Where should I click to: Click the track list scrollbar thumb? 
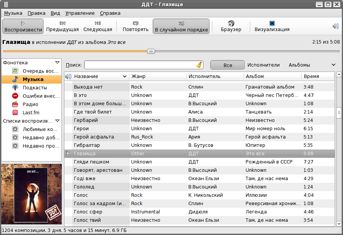(339, 113)
